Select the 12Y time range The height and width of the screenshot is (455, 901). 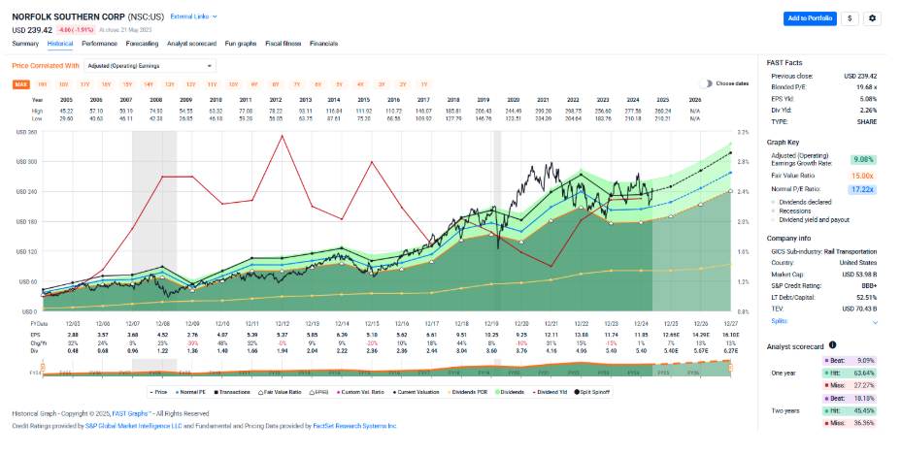190,84
